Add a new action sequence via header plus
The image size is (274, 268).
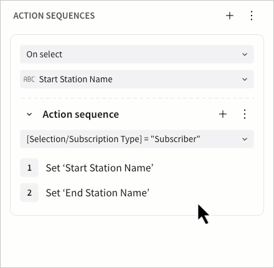pyautogui.click(x=230, y=16)
